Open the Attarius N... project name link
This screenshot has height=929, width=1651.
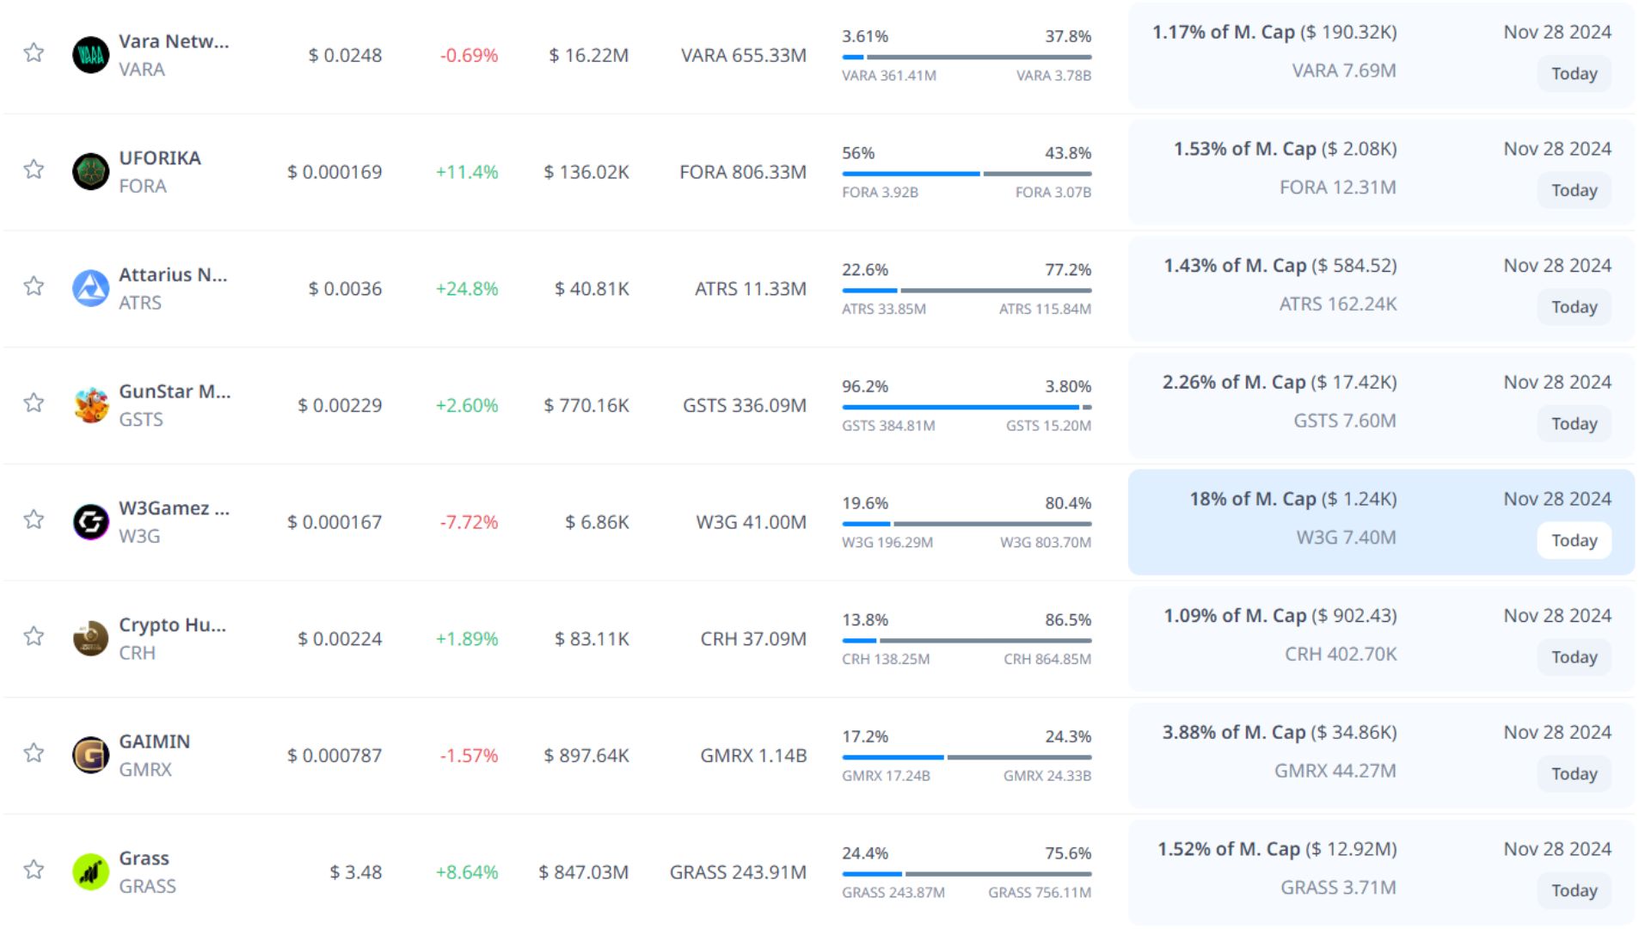click(173, 274)
